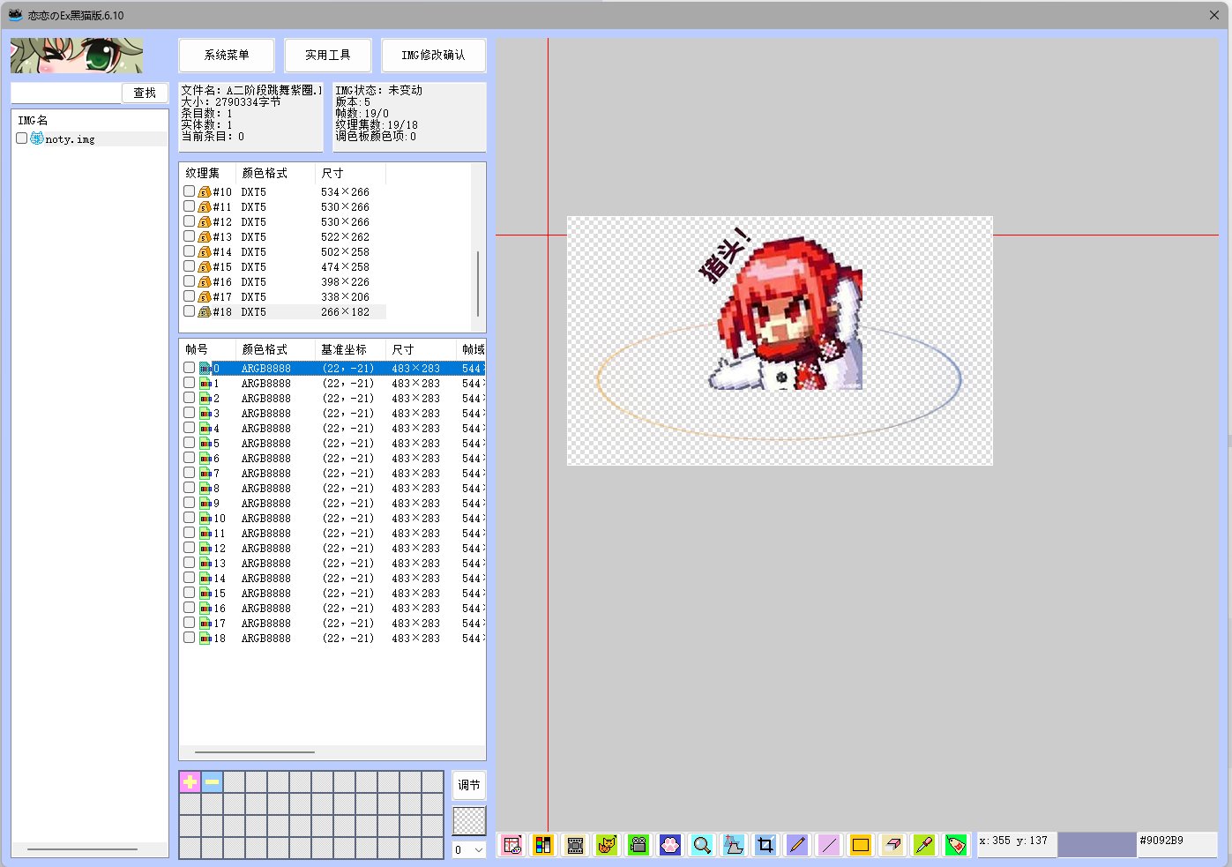1232x867 pixels.
Task: Click the IMG名 list header
Action: coord(89,120)
